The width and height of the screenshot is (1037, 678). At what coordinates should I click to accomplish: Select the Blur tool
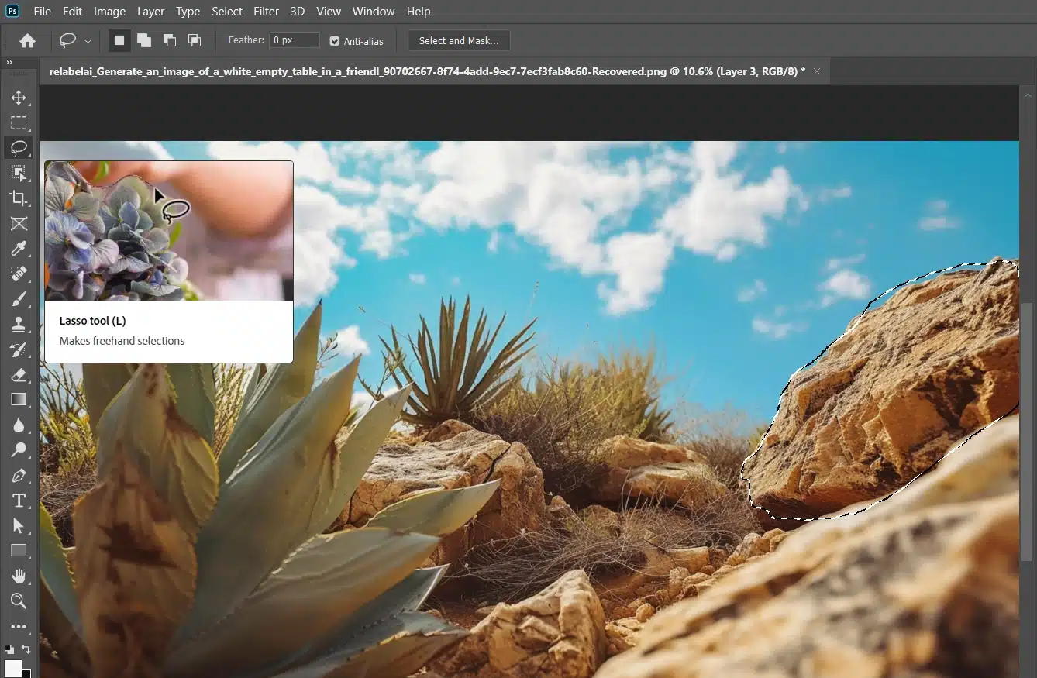tap(19, 425)
